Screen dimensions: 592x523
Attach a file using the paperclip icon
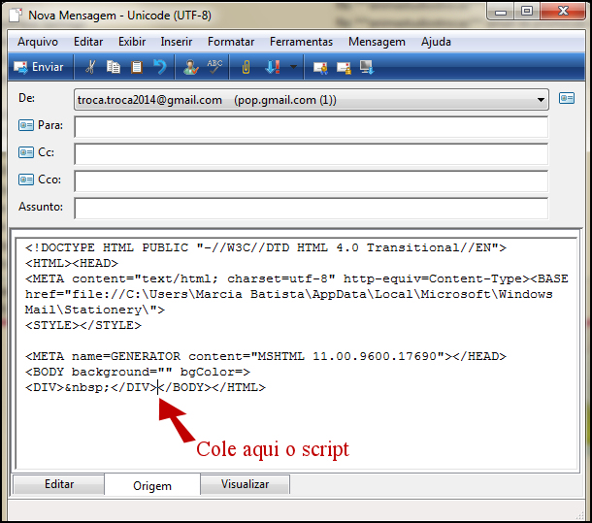[x=246, y=67]
